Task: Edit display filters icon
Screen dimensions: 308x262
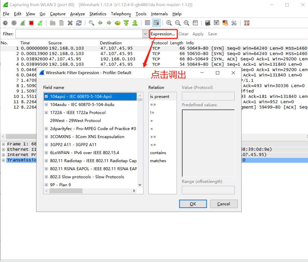Action: [216, 23]
